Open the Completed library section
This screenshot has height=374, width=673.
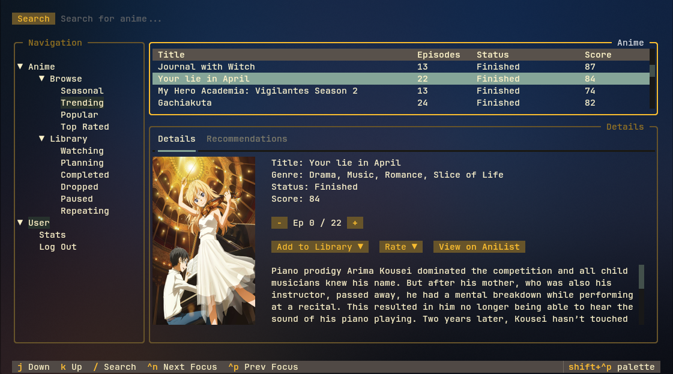point(85,175)
